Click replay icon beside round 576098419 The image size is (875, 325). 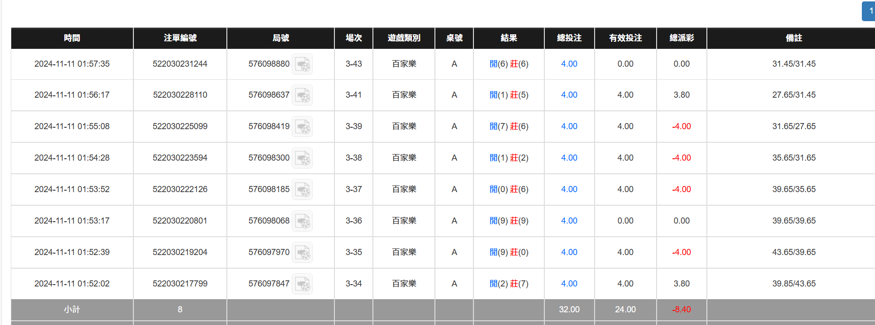click(x=302, y=127)
